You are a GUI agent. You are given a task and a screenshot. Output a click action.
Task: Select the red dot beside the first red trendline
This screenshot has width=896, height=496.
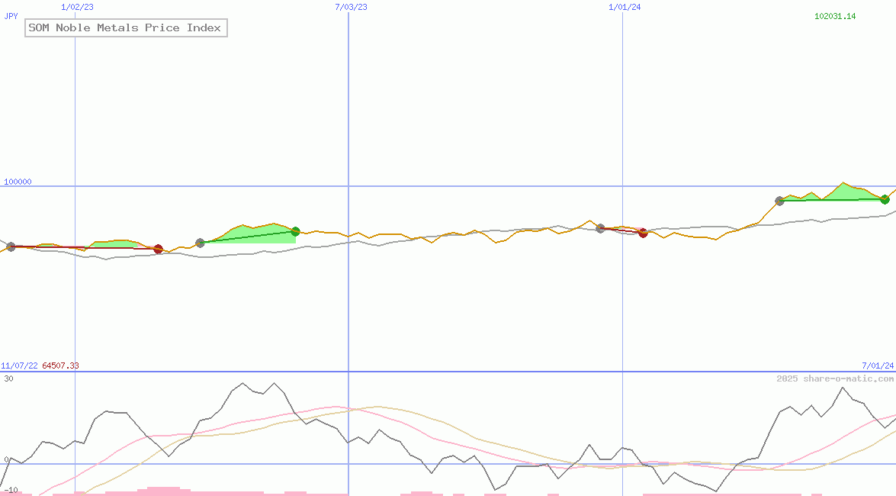tap(158, 248)
